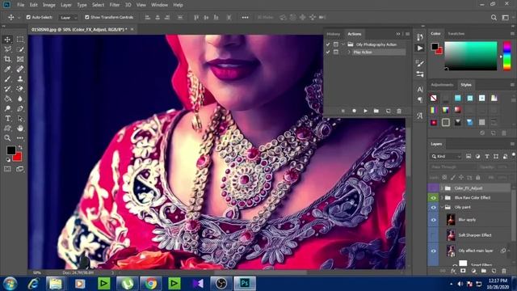Select the Dodge tool
This screenshot has height=291, width=517.
[7, 108]
